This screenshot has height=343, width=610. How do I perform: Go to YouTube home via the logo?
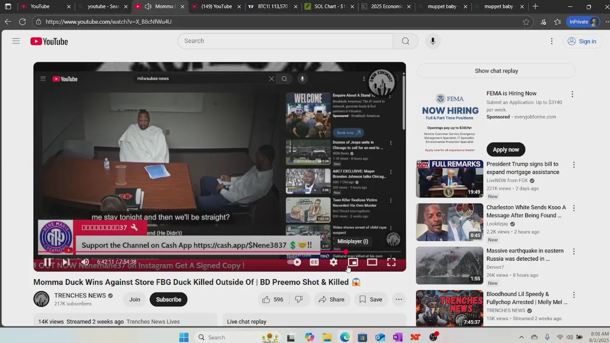49,41
